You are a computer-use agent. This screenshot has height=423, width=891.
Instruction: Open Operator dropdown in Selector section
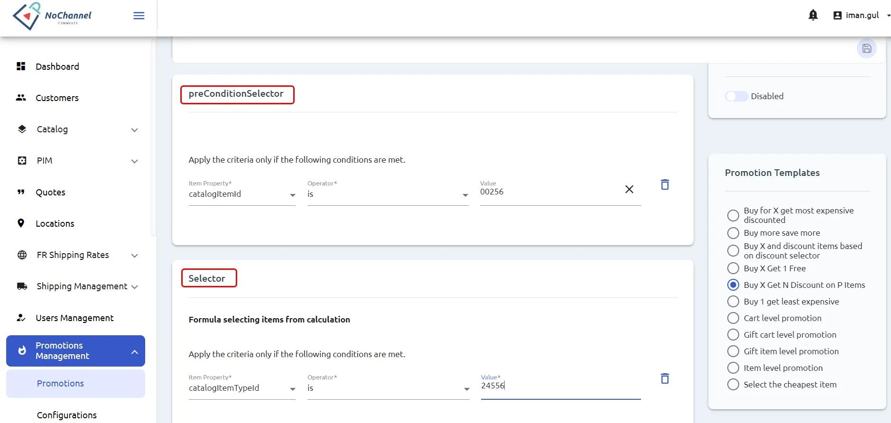click(388, 388)
